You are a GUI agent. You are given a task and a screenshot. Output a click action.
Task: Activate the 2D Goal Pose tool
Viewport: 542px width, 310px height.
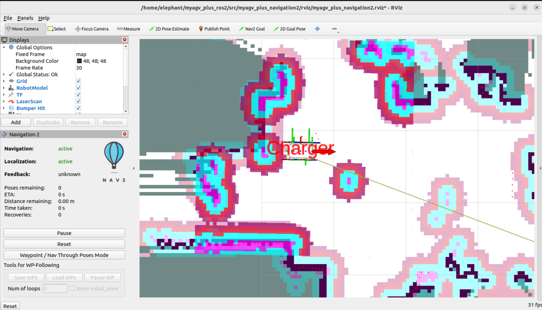289,29
